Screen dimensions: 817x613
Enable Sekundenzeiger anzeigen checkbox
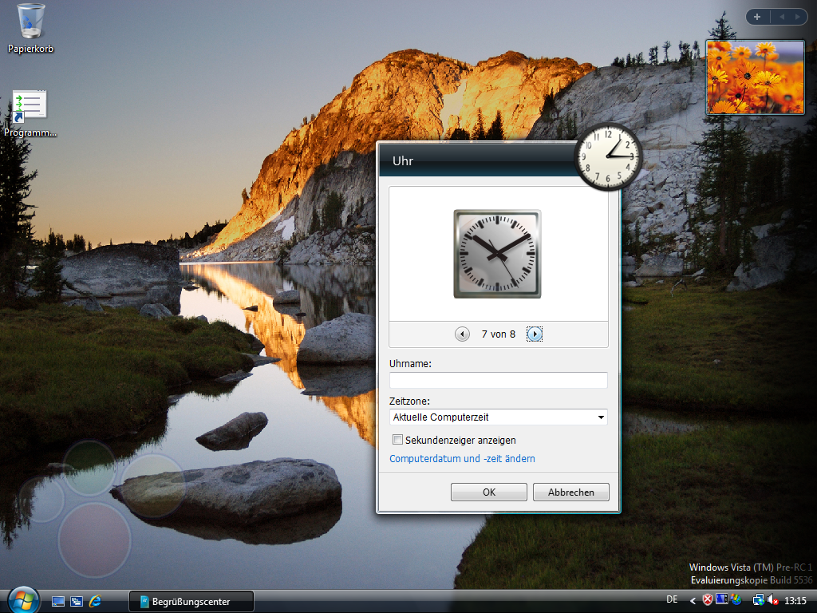[397, 440]
